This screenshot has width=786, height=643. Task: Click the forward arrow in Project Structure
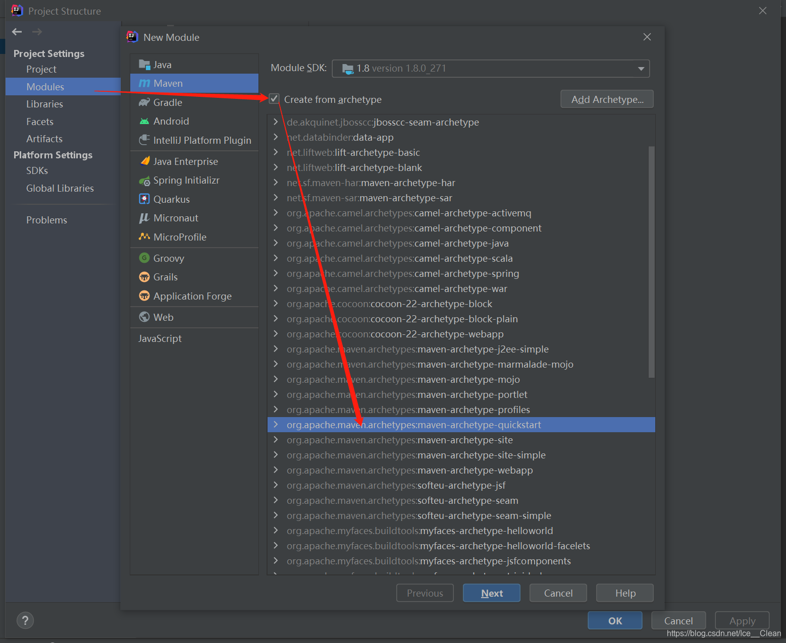[x=37, y=32]
